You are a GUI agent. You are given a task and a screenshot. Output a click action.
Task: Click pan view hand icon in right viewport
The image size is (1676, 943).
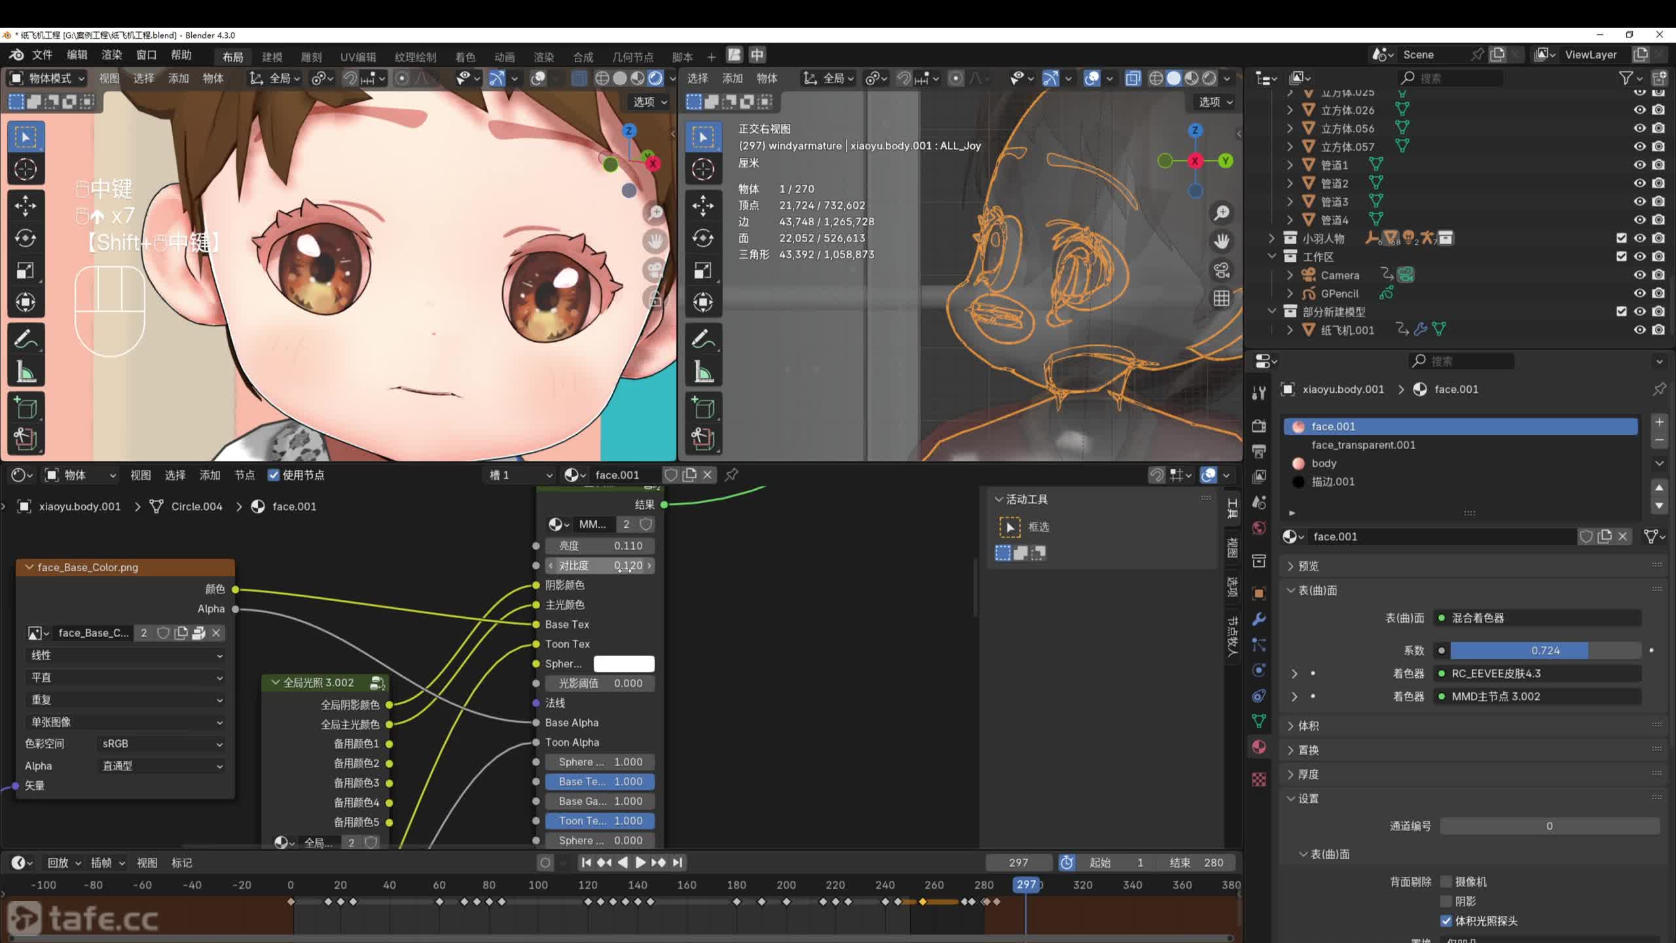(x=1222, y=241)
